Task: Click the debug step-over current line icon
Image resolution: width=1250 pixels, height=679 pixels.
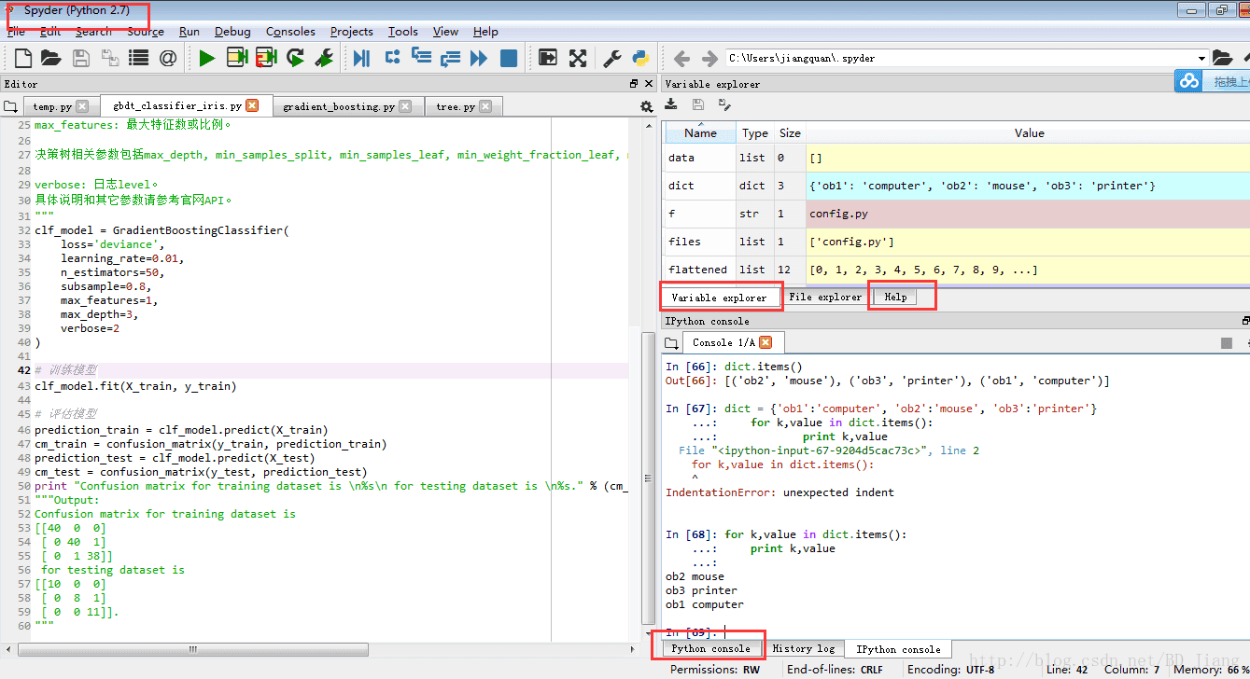Action: coord(392,59)
